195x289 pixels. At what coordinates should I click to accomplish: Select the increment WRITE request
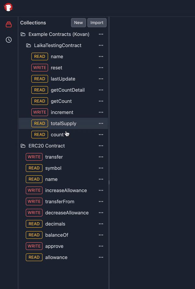point(62,112)
